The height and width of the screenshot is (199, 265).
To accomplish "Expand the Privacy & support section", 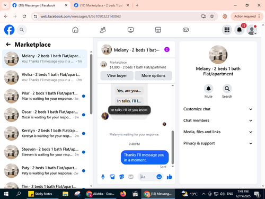I will click(x=218, y=143).
